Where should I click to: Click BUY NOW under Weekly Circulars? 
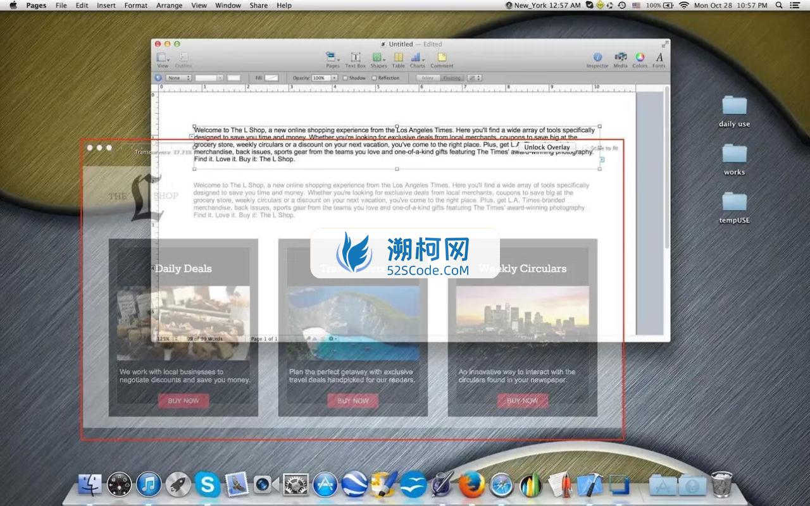(x=523, y=400)
